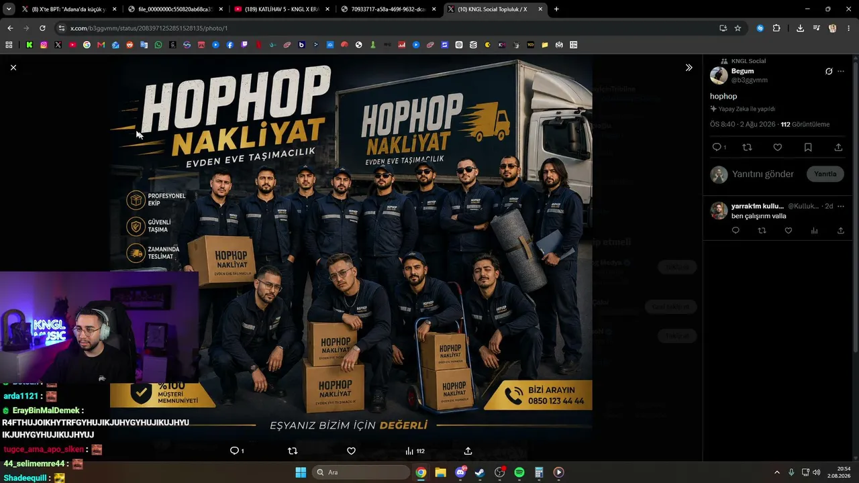The height and width of the screenshot is (483, 859).
Task: Go back to the previous page
Action: (10, 28)
